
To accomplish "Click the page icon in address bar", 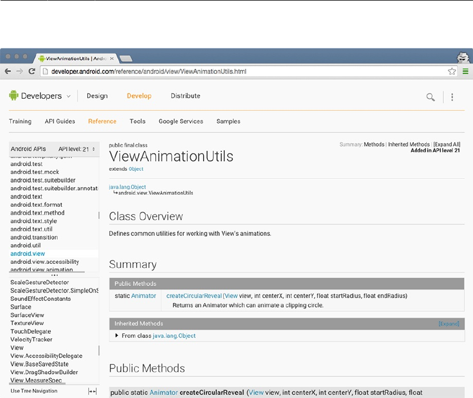I will (x=45, y=71).
